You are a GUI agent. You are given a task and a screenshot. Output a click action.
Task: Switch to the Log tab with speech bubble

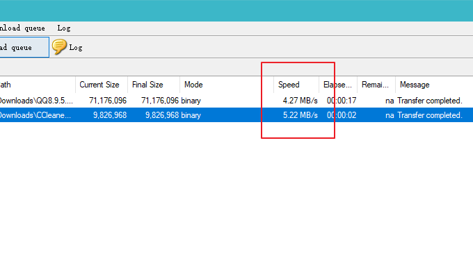67,47
